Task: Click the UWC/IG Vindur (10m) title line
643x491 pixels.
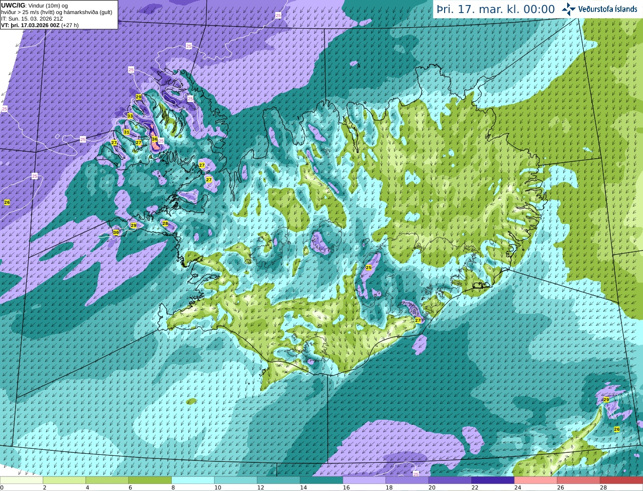Action: (34, 5)
